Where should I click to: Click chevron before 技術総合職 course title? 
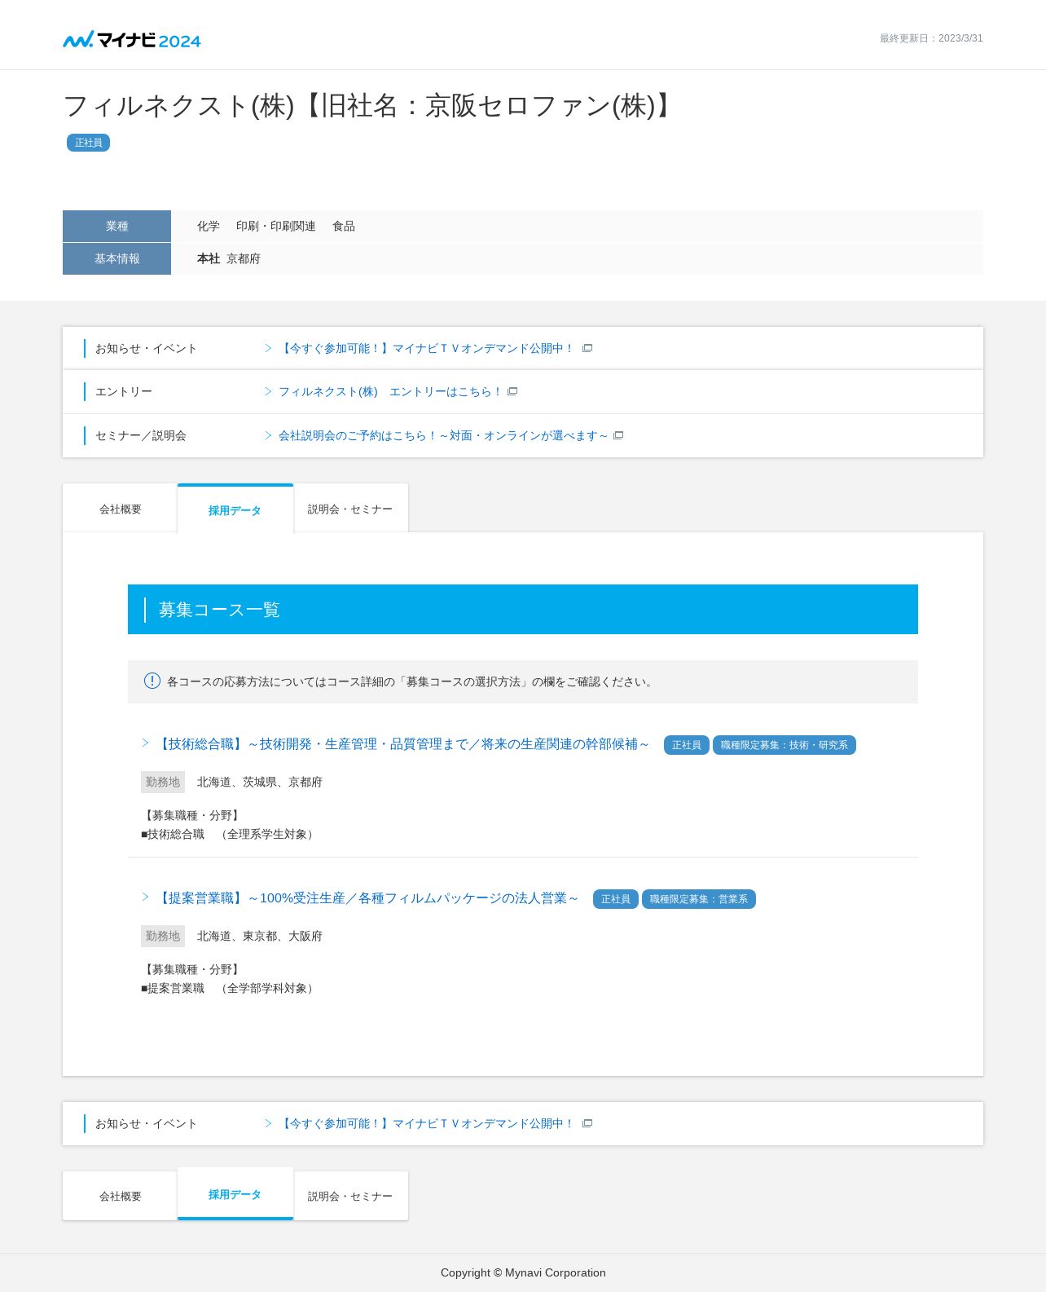click(145, 743)
